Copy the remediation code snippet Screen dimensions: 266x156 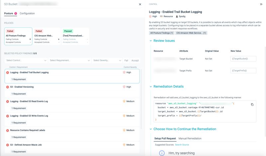(x=252, y=104)
